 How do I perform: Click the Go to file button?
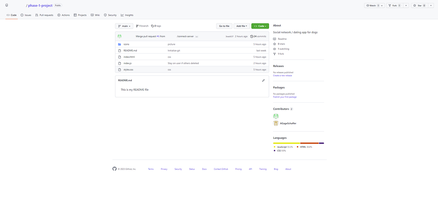click(x=224, y=26)
